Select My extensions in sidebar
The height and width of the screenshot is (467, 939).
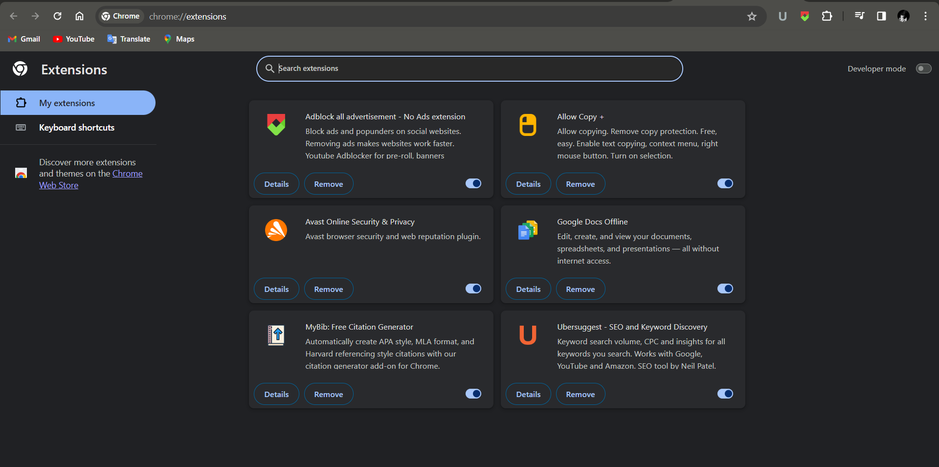point(67,103)
